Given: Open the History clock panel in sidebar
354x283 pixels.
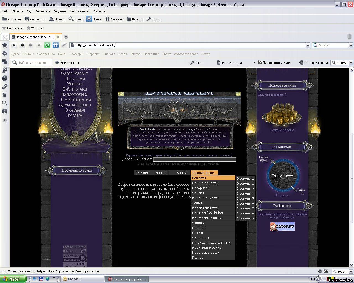Looking at the screenshot, I should 5,78.
